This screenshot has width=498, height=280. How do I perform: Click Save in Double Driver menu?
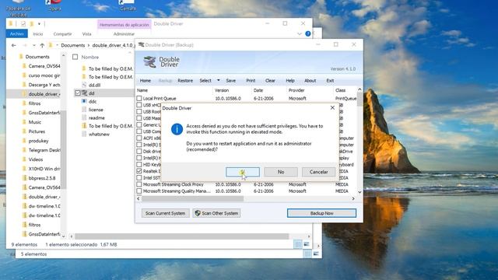coord(230,81)
